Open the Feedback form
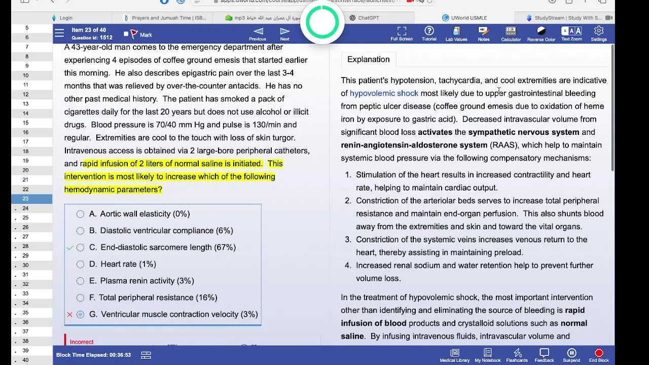Image resolution: width=649 pixels, height=365 pixels. click(544, 355)
